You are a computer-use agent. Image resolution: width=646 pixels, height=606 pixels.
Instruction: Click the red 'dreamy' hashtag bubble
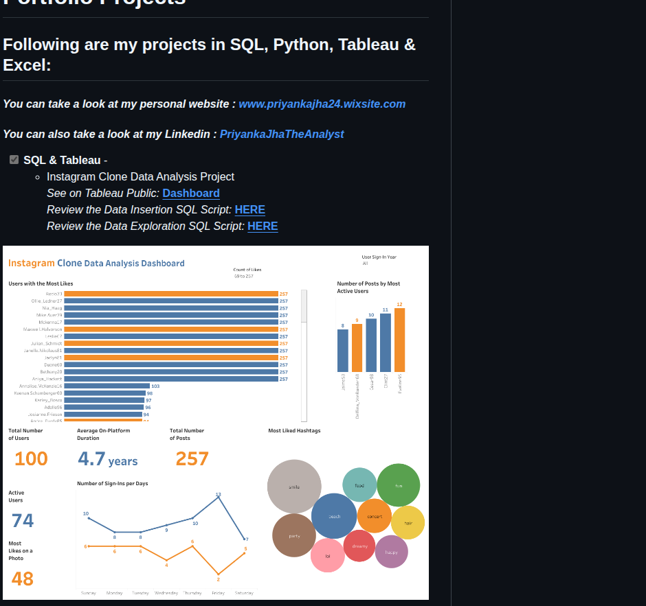click(x=359, y=546)
